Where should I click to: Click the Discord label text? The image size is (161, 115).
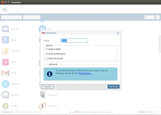pos(14,29)
